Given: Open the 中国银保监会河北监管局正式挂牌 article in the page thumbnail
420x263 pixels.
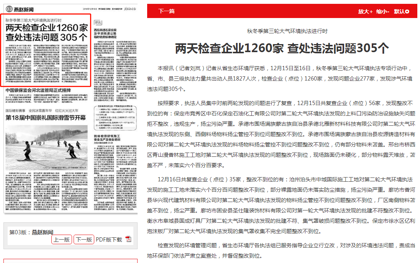Looking at the screenshot, I should coord(38,90).
